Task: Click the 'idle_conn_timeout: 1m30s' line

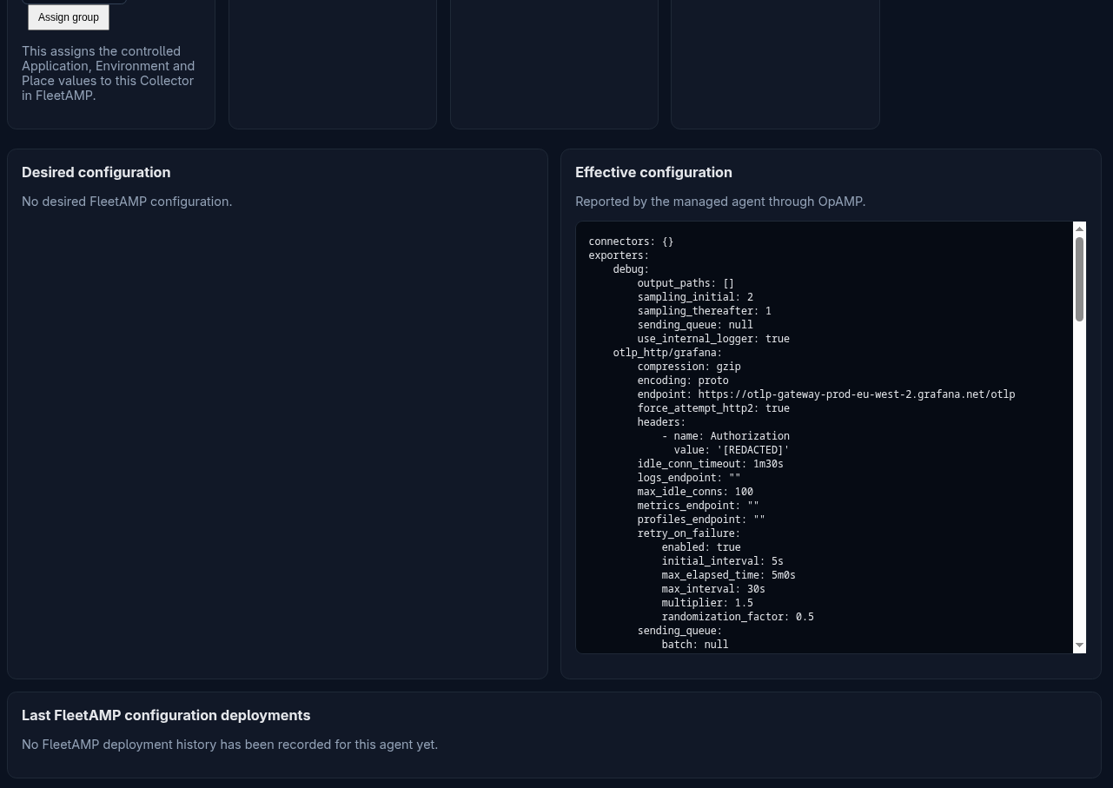Action: (x=710, y=464)
